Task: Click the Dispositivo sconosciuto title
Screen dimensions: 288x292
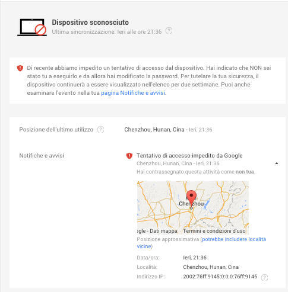Action: pos(90,23)
